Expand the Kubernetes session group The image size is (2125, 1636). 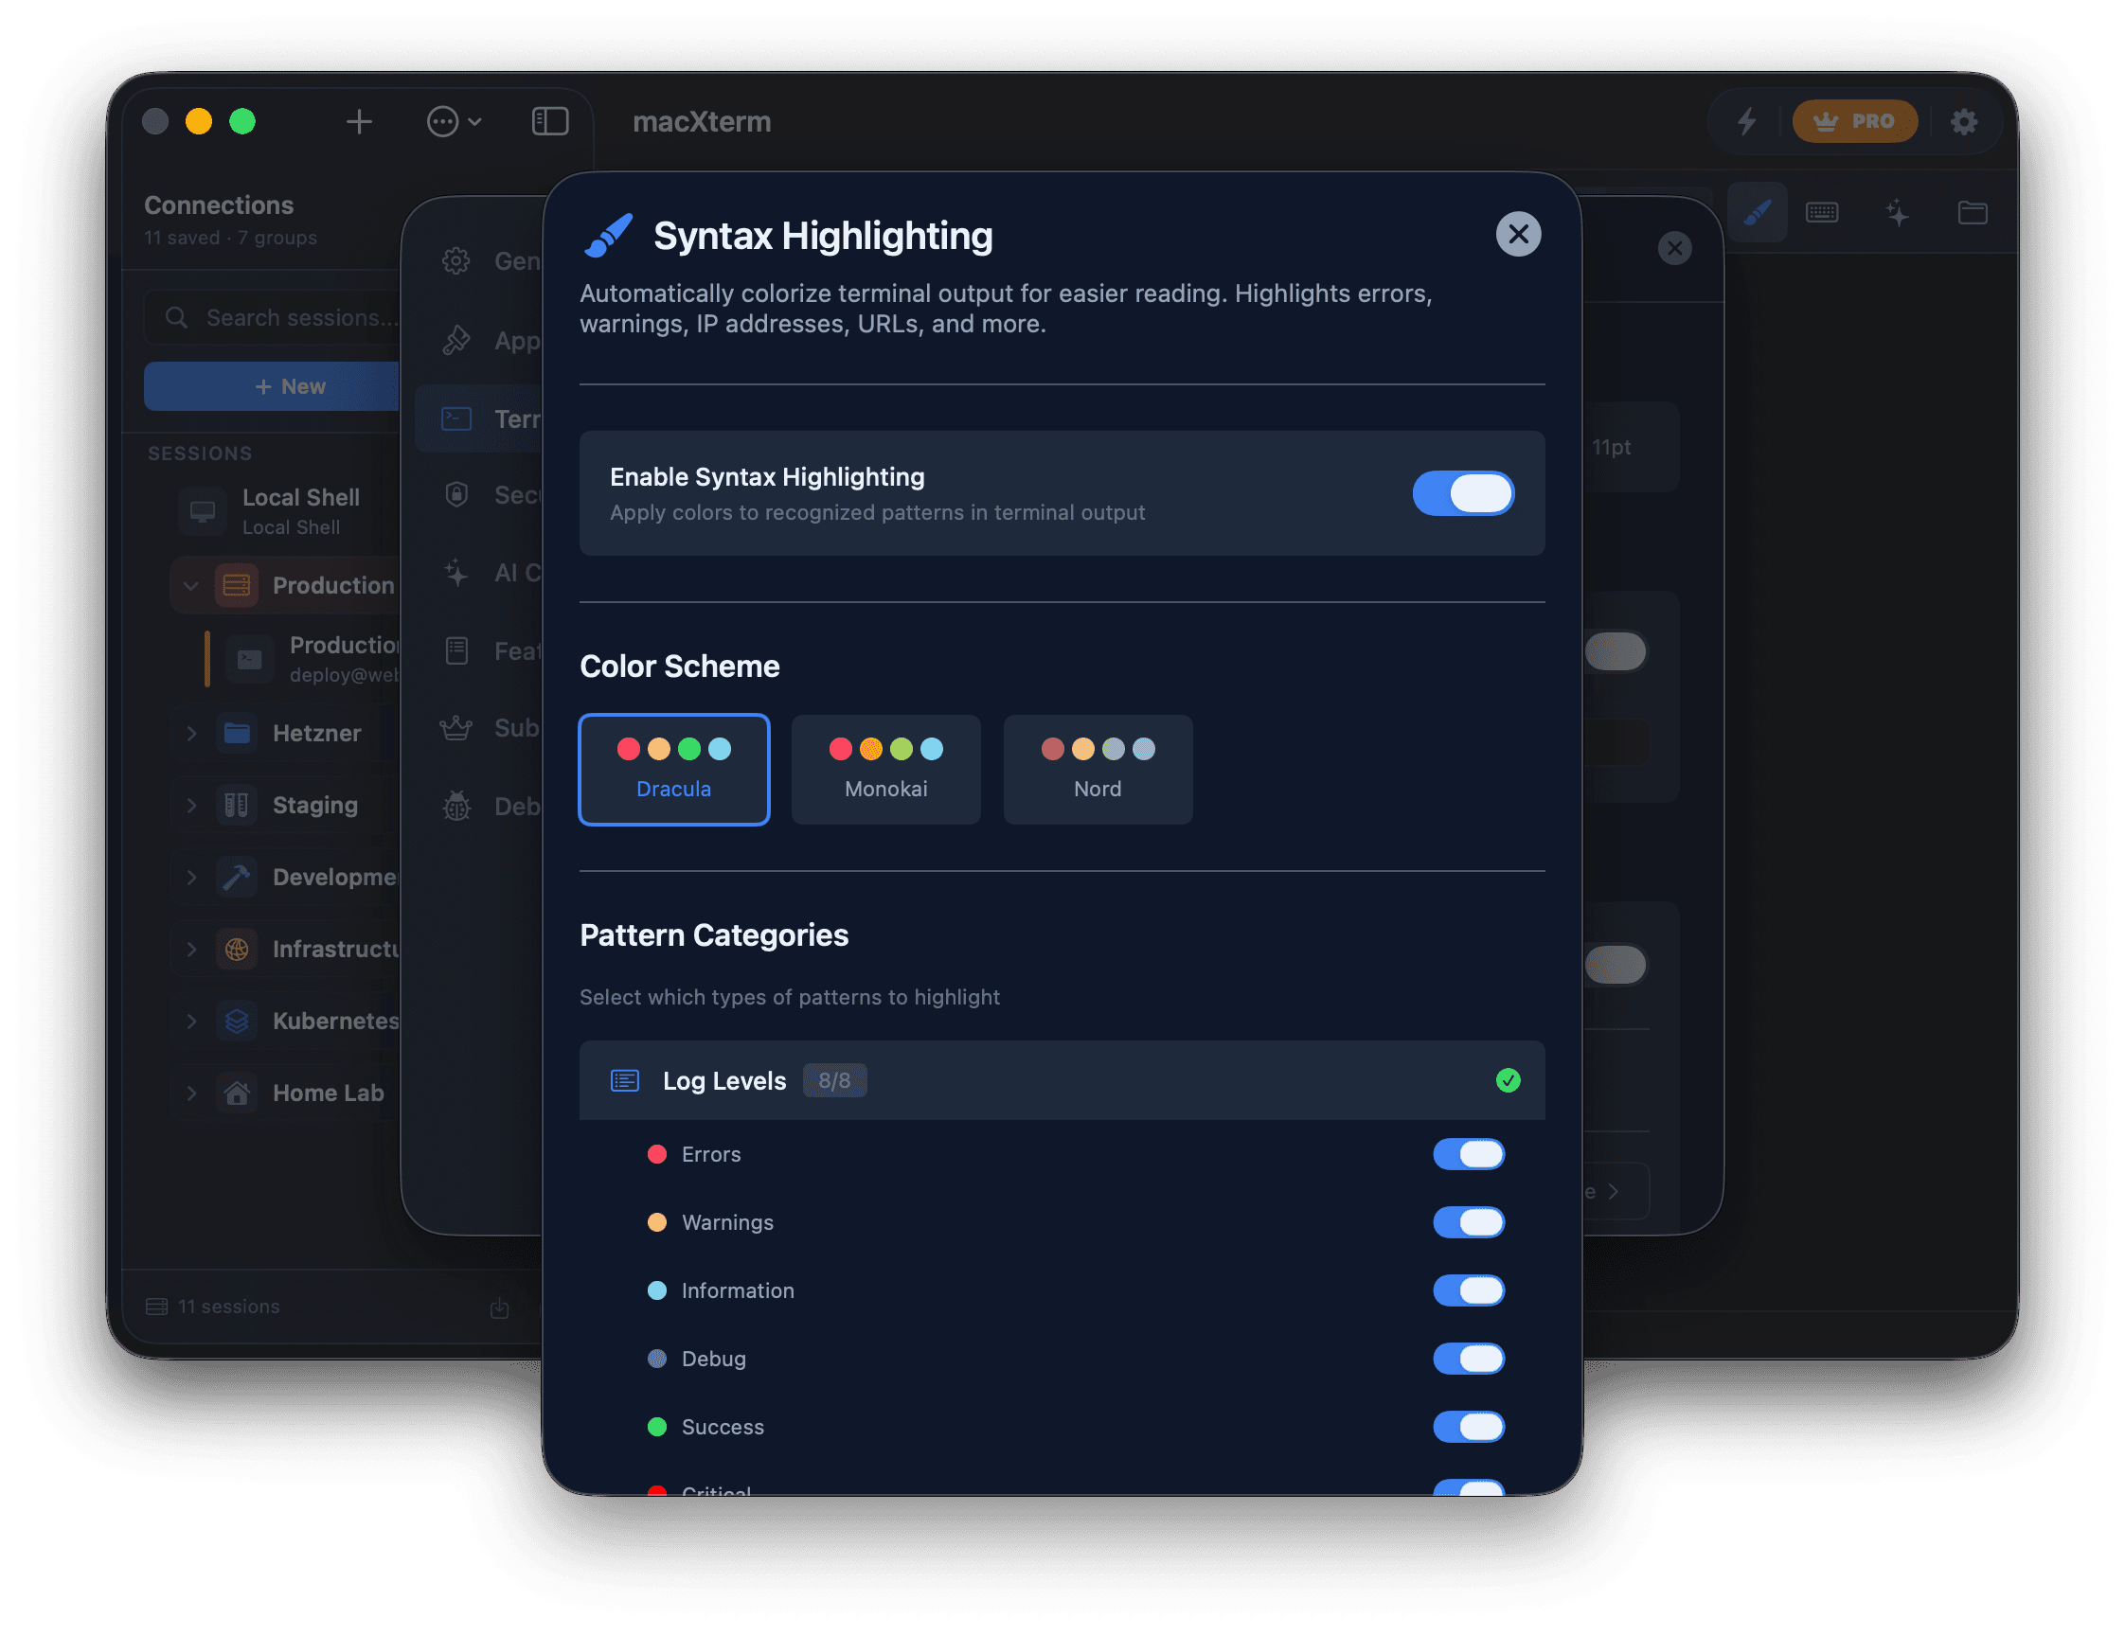(190, 1021)
